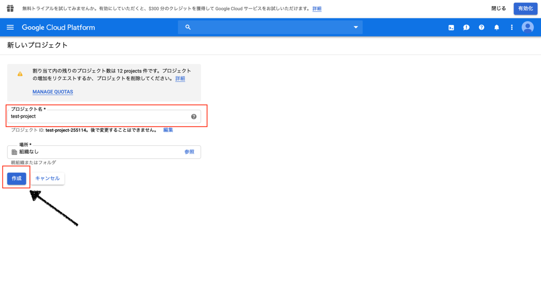Click the Google Cloud Platform logo text

click(x=59, y=27)
